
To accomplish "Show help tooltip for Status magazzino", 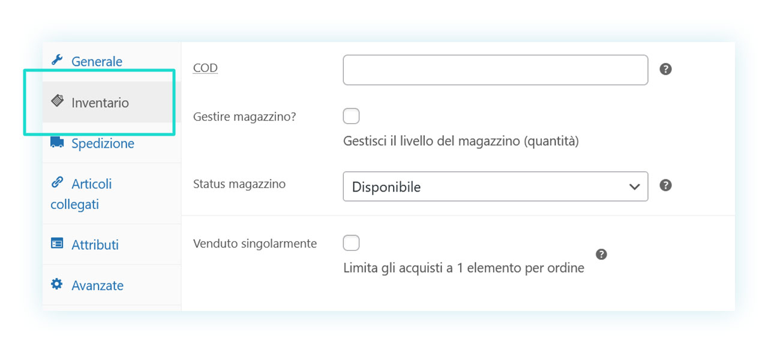I will coord(665,185).
